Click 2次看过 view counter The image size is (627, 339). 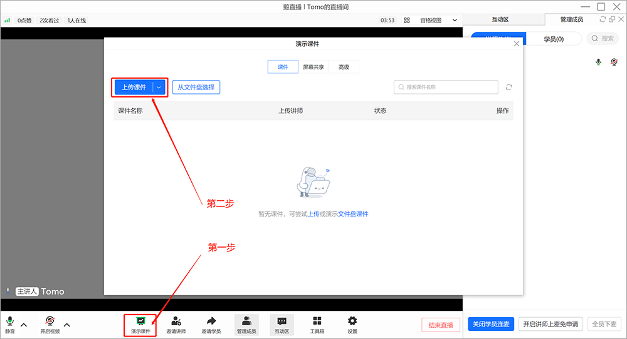click(50, 21)
